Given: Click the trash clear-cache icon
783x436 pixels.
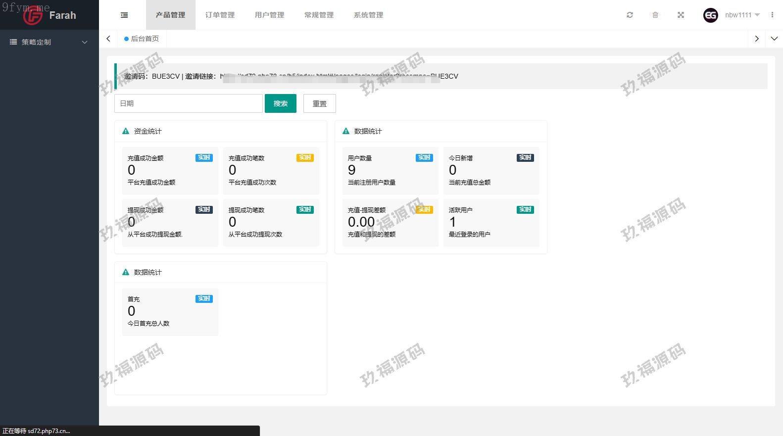Looking at the screenshot, I should (x=655, y=15).
